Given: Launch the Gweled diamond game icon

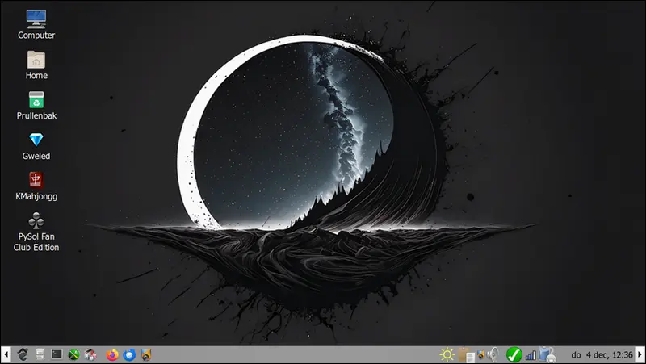Looking at the screenshot, I should pyautogui.click(x=36, y=146).
